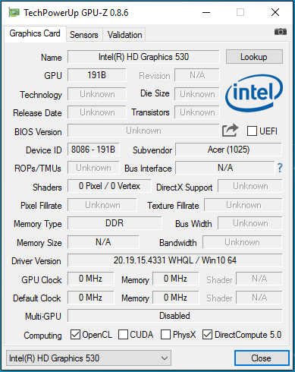Check the PhysX checkbox
Viewport: 295px width, 372px height.
coord(165,335)
